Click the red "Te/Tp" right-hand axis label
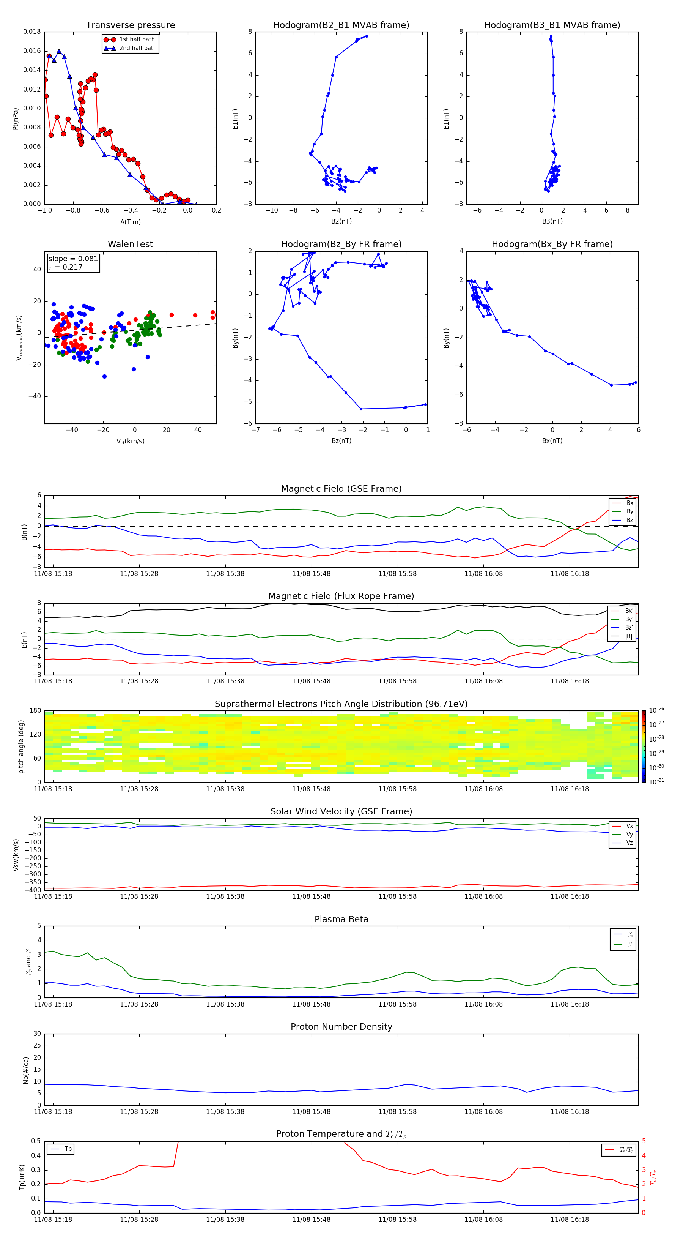The image size is (683, 1253). [x=654, y=1177]
